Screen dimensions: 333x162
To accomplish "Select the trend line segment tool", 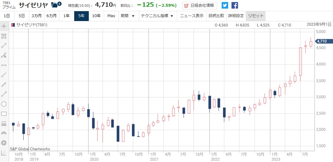I will coord(4,46).
